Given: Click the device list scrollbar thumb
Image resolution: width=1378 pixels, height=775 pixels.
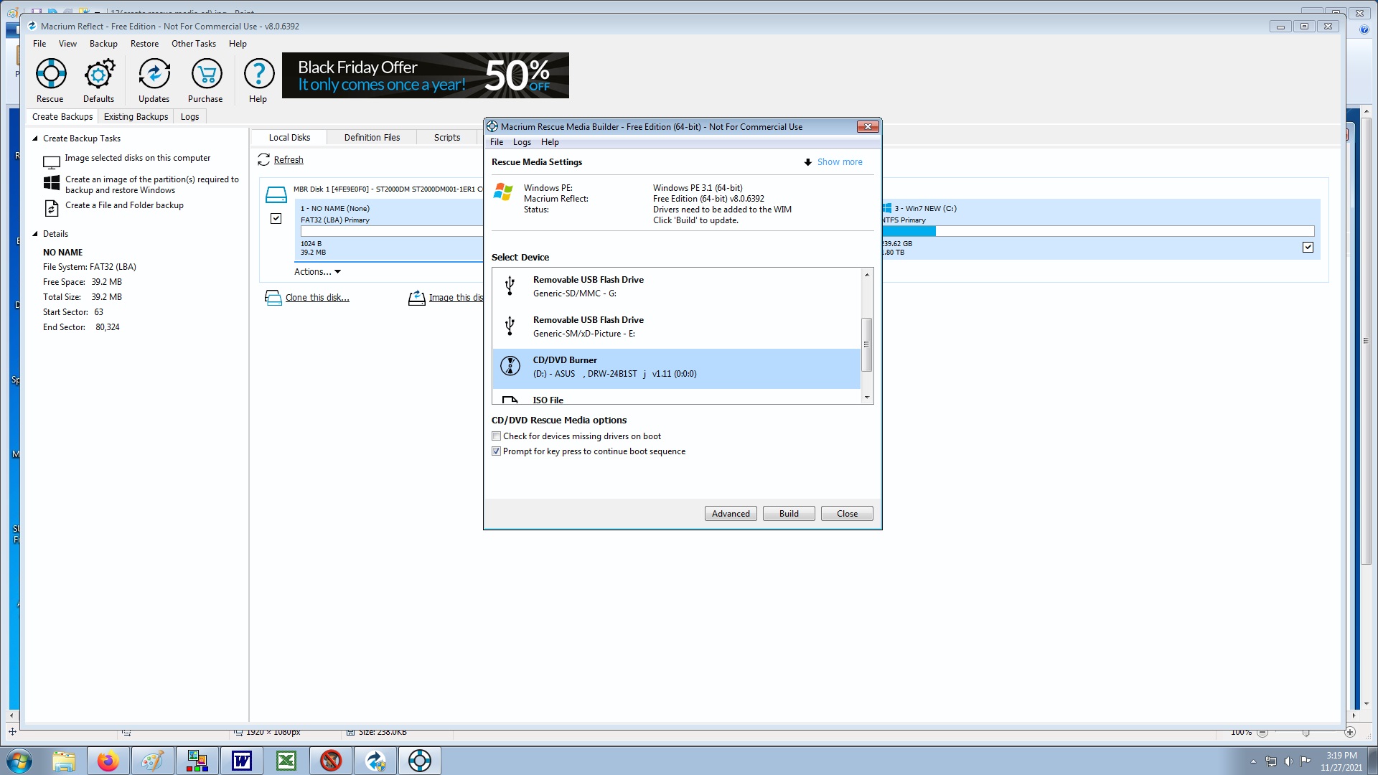Looking at the screenshot, I should point(867,344).
